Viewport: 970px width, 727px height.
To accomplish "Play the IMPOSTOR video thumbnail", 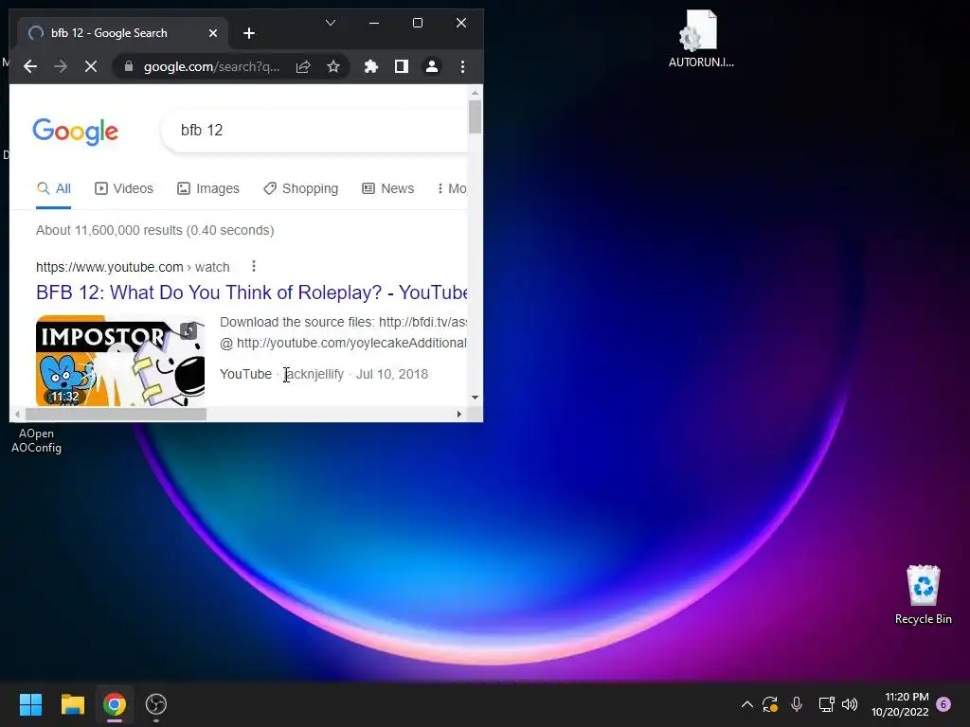I will 120,361.
